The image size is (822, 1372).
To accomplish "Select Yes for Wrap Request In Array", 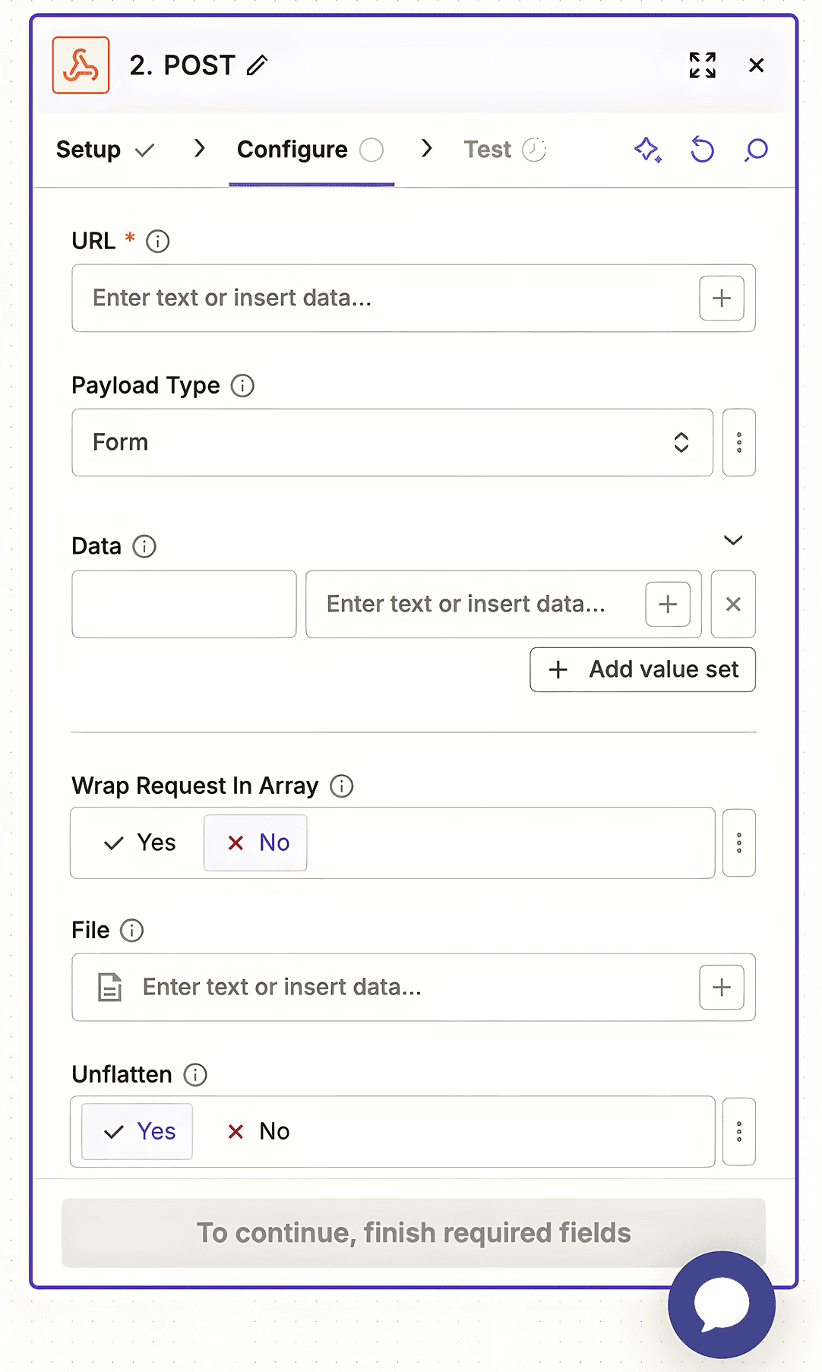I will tap(141, 842).
